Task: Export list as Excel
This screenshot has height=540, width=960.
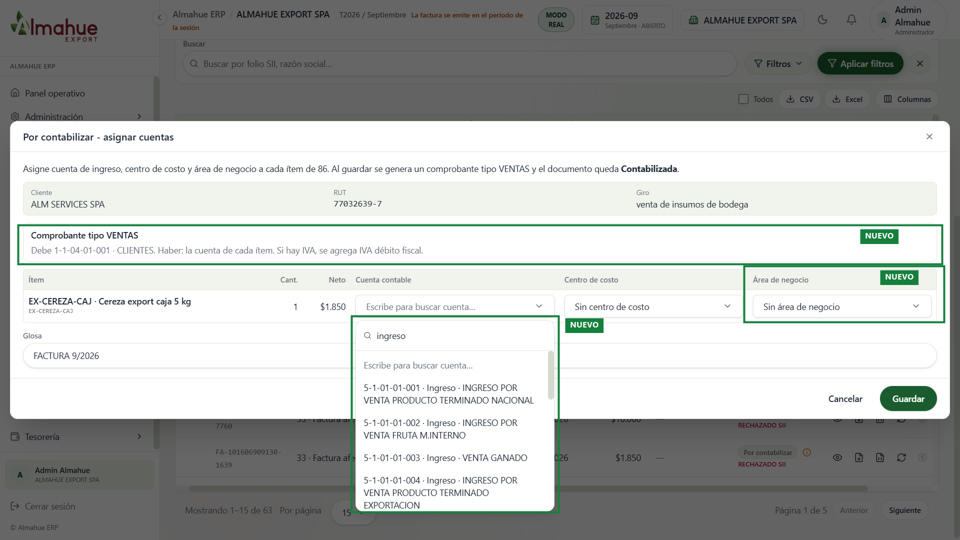Action: [x=847, y=99]
